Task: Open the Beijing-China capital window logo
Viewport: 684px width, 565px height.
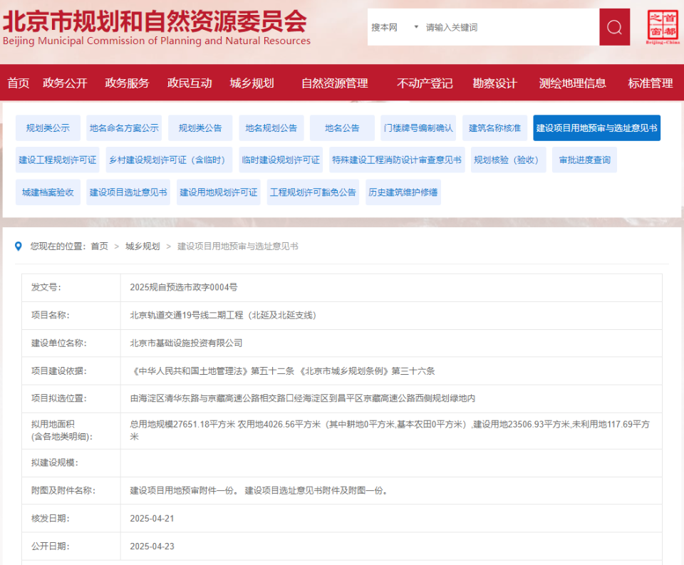Action: [662, 27]
